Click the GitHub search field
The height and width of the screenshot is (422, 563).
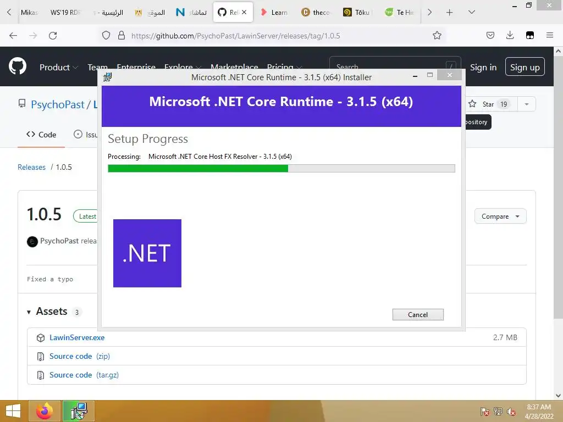(x=395, y=63)
